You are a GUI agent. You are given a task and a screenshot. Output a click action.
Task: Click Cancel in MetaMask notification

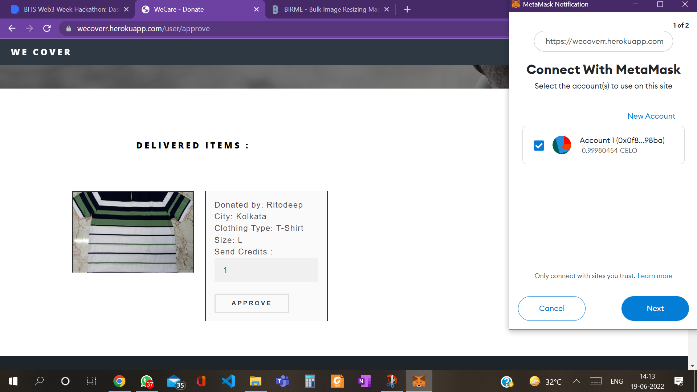pyautogui.click(x=551, y=309)
